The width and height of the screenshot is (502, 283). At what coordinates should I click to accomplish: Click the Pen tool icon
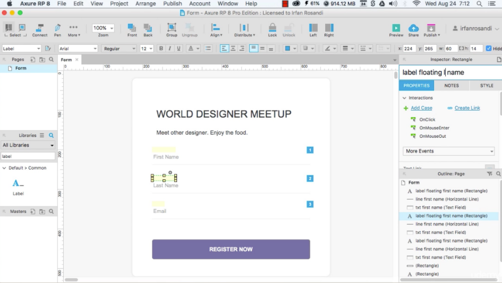point(57,28)
